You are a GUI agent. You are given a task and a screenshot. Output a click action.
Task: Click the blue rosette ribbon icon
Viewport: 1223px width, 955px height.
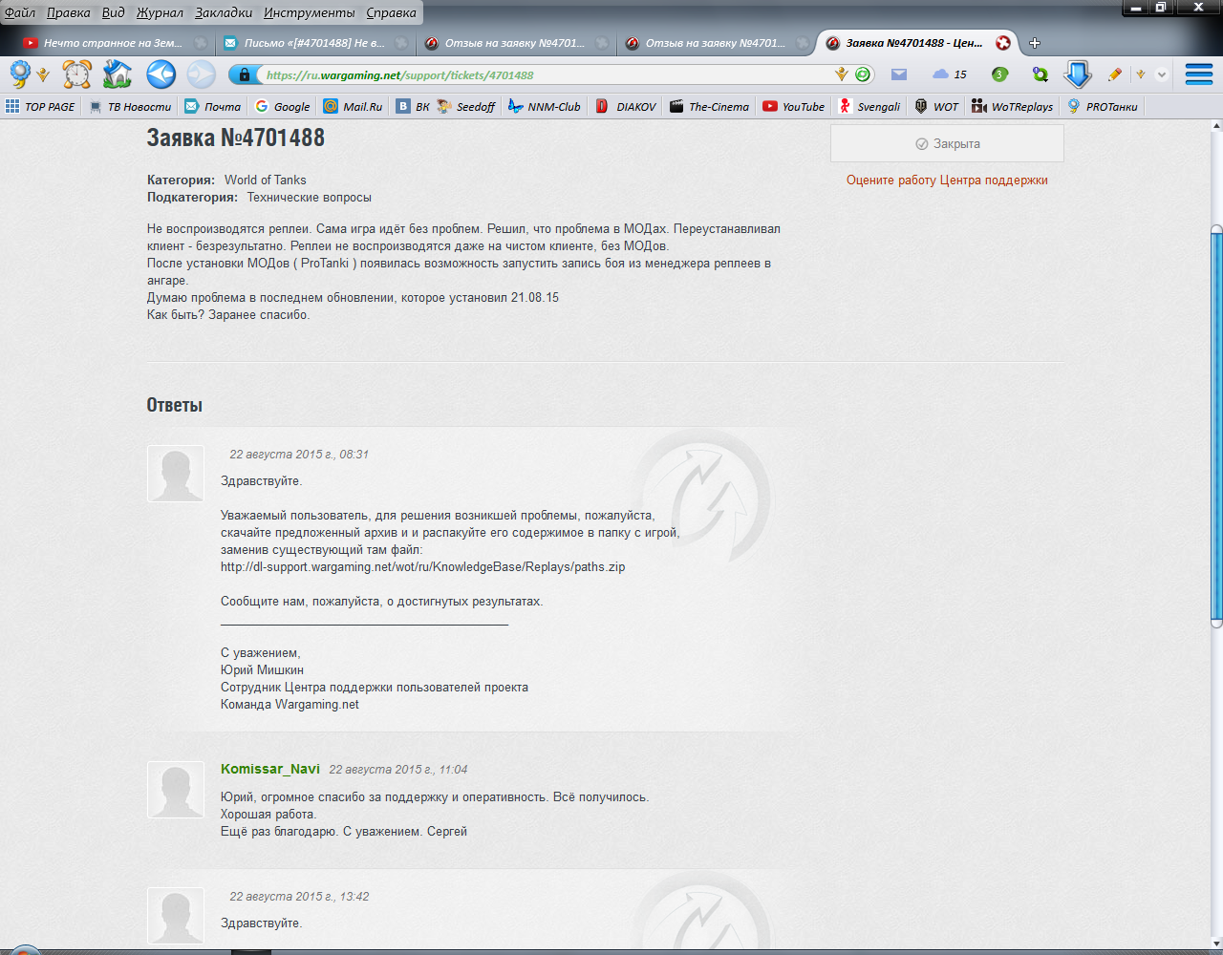pyautogui.click(x=19, y=73)
